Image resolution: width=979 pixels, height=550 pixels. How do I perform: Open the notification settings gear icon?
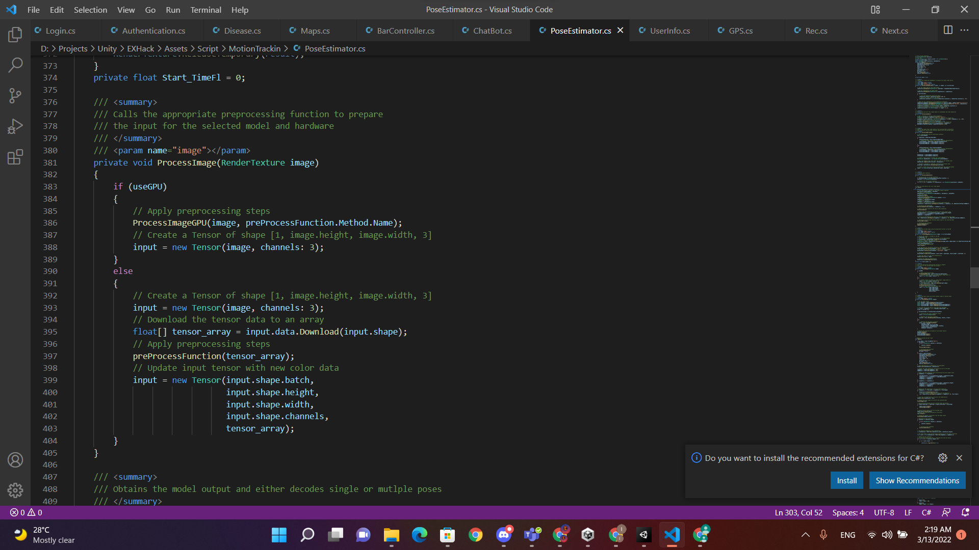[x=942, y=458]
